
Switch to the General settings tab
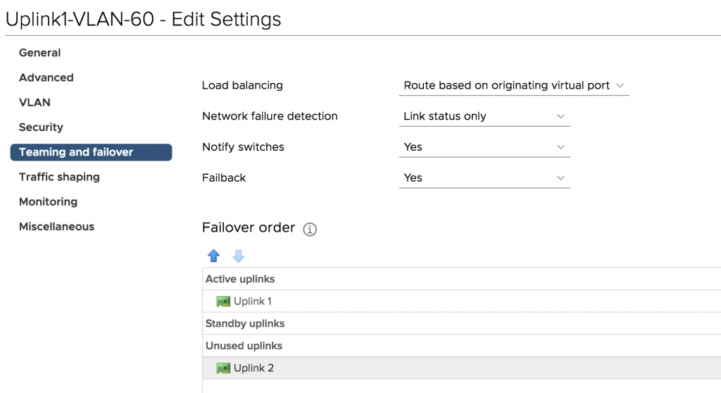40,53
